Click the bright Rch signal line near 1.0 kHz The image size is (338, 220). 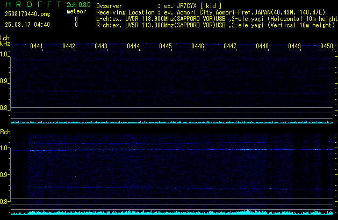click(171, 150)
